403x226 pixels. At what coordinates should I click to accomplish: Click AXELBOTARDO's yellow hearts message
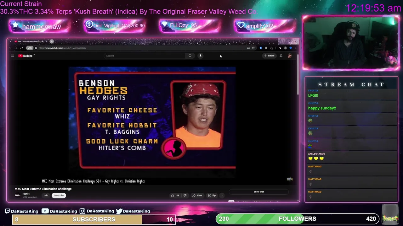[x=316, y=159]
